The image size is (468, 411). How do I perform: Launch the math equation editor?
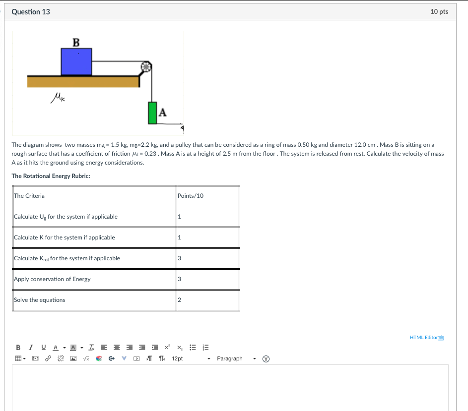pos(86,358)
